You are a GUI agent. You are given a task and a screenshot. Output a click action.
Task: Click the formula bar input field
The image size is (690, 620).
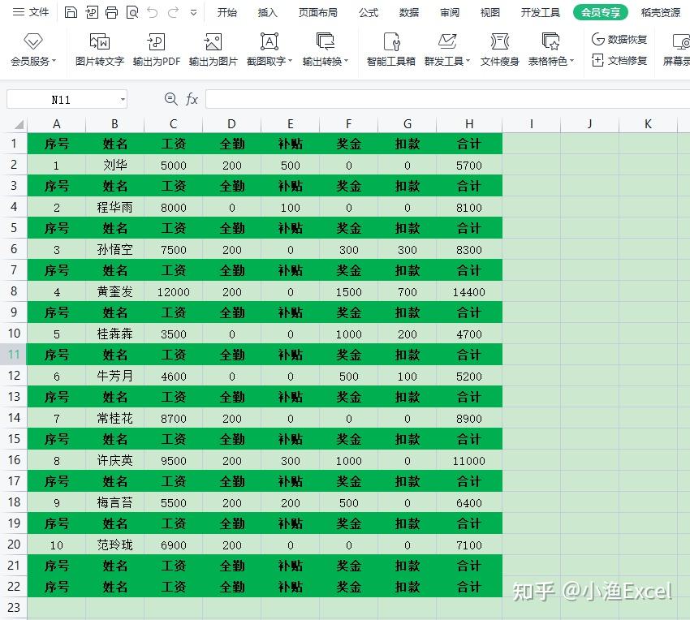click(447, 100)
